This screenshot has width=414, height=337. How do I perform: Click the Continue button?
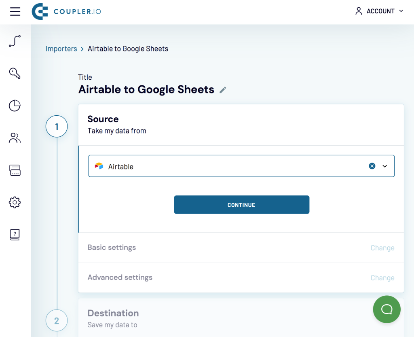tap(242, 205)
